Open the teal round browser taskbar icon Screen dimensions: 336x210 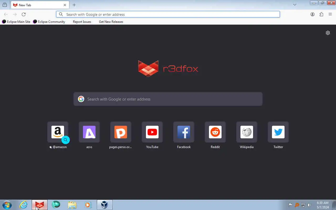click(56, 205)
